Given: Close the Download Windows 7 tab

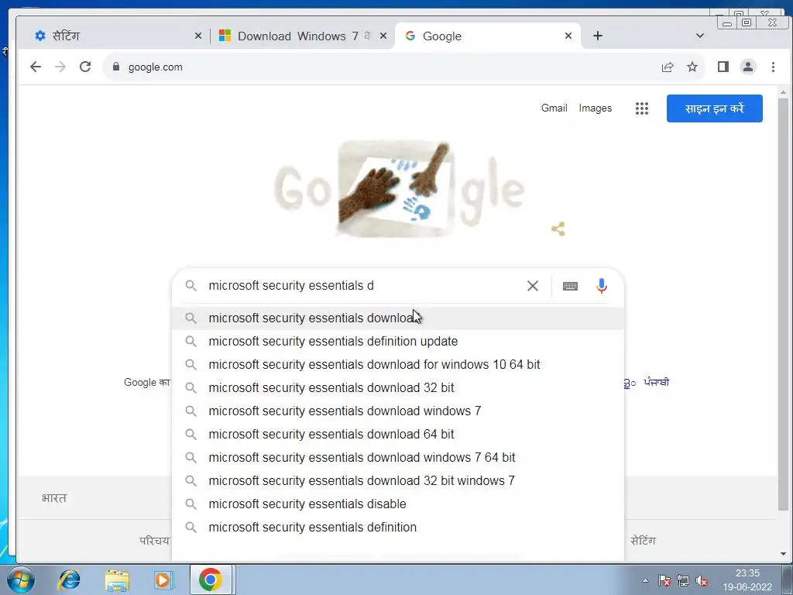Looking at the screenshot, I should [383, 36].
